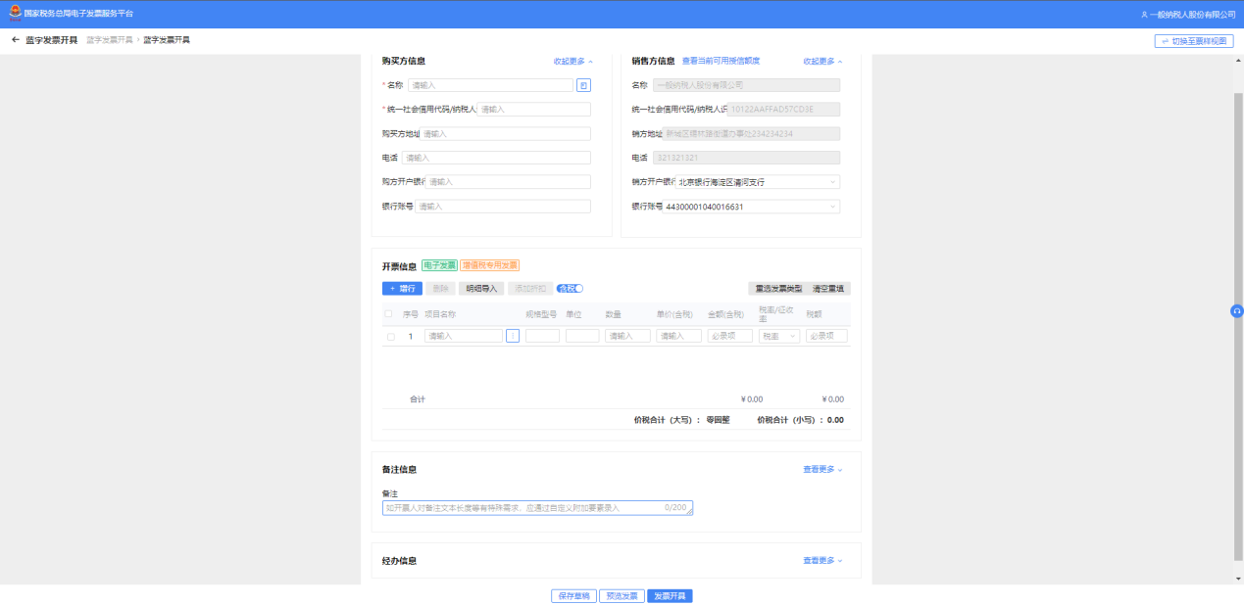The image size is (1244, 606).
Task: Click the user account 一般纳税人股份有限公司
Action: 1188,15
